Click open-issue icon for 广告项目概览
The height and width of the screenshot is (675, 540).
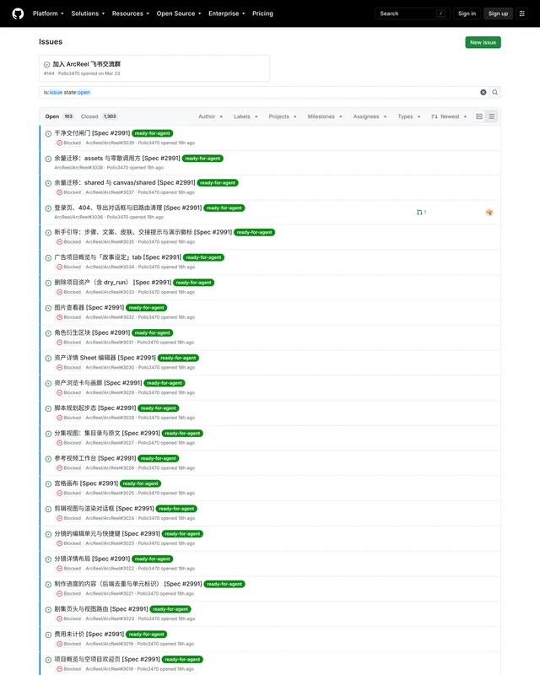(x=48, y=258)
